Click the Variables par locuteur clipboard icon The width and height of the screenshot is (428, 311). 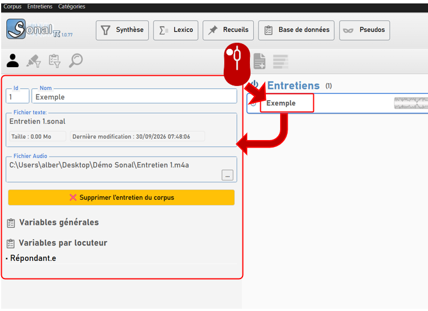pos(11,243)
